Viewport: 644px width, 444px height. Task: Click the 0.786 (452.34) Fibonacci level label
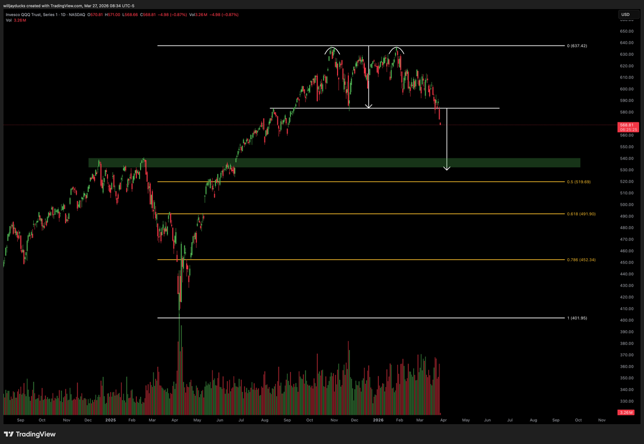[x=581, y=259]
